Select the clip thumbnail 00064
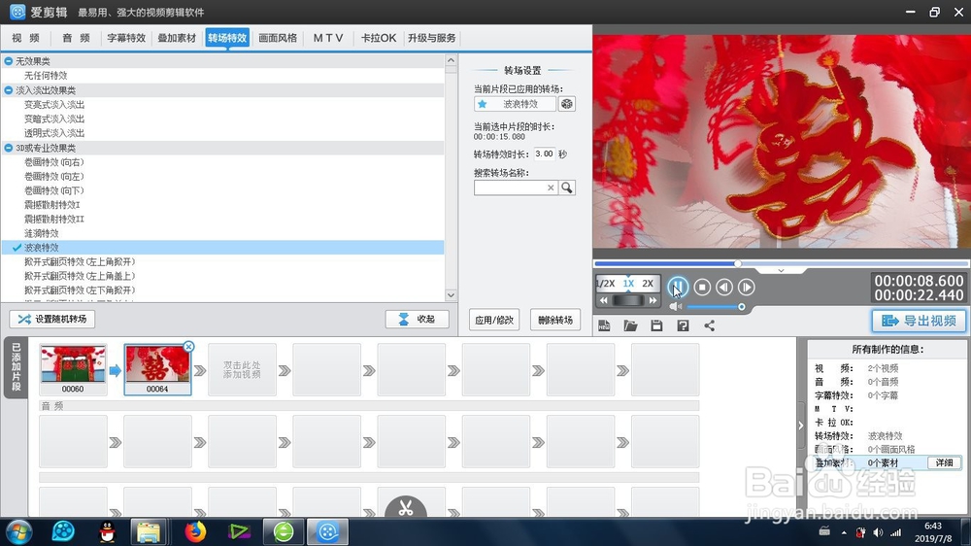The width and height of the screenshot is (971, 546). 157,369
